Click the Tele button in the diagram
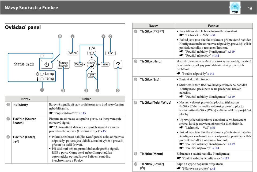 105,64
